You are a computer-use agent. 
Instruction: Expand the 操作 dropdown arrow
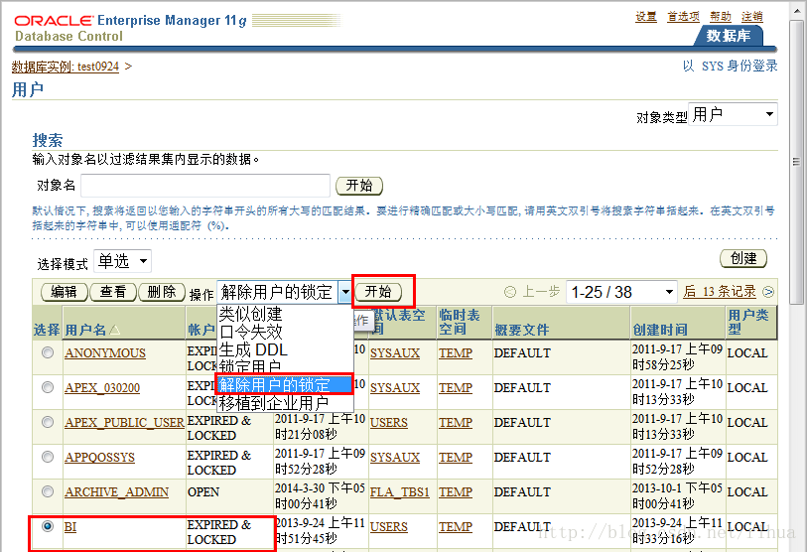click(345, 292)
